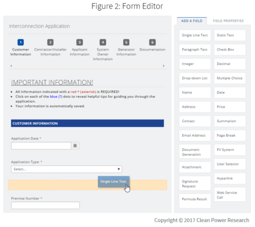255x227 pixels.
Task: Add a Price field
Action: pyautogui.click(x=230, y=107)
